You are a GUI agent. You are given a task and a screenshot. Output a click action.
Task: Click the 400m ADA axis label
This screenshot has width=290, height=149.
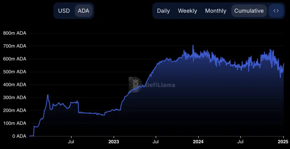15,85
